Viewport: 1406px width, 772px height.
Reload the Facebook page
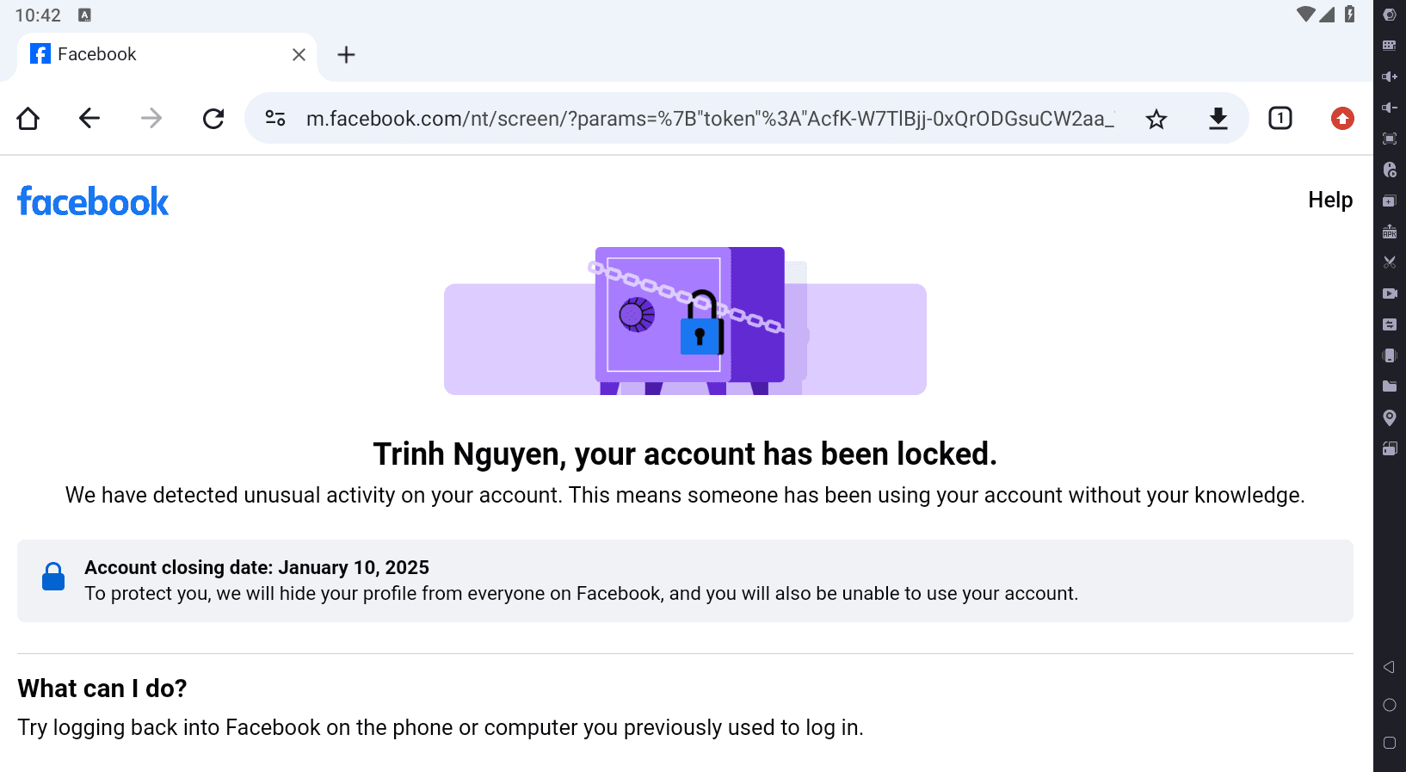pyautogui.click(x=213, y=119)
